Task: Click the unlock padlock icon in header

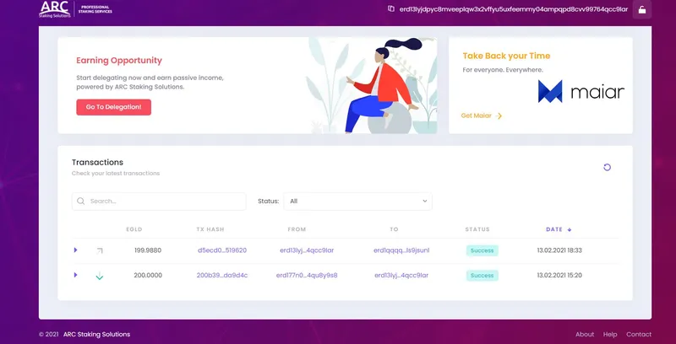Action: coord(641,10)
